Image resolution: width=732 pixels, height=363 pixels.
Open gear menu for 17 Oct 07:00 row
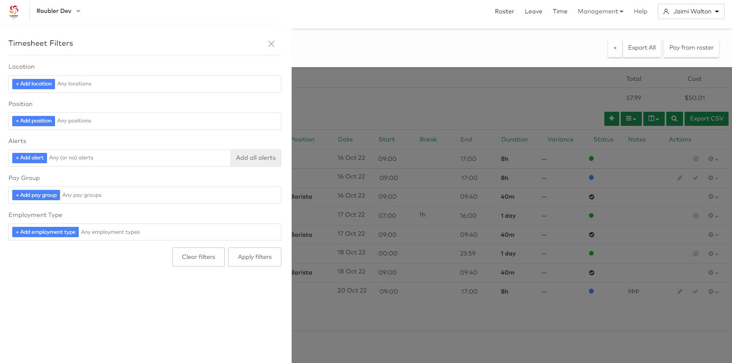tap(713, 216)
